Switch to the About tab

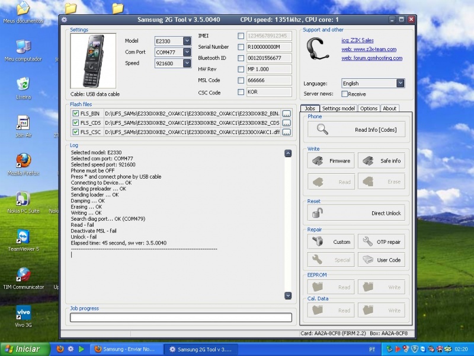tap(390, 109)
